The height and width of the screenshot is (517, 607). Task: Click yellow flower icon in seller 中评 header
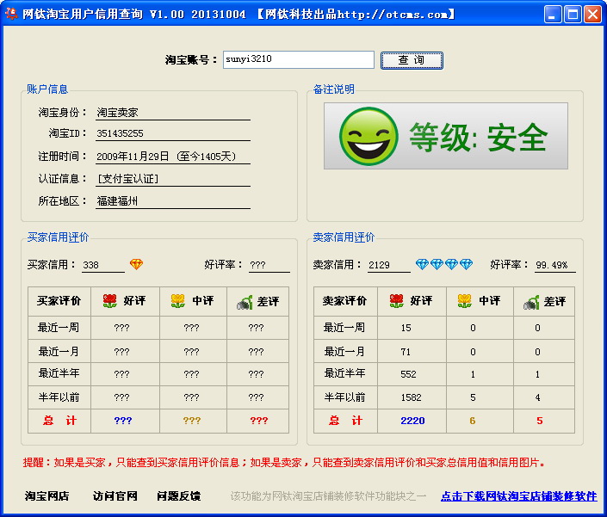[465, 301]
